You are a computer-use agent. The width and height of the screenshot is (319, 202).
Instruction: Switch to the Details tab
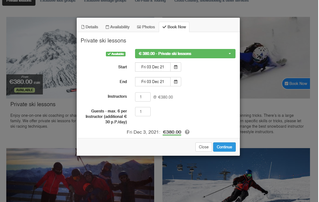[x=90, y=27]
